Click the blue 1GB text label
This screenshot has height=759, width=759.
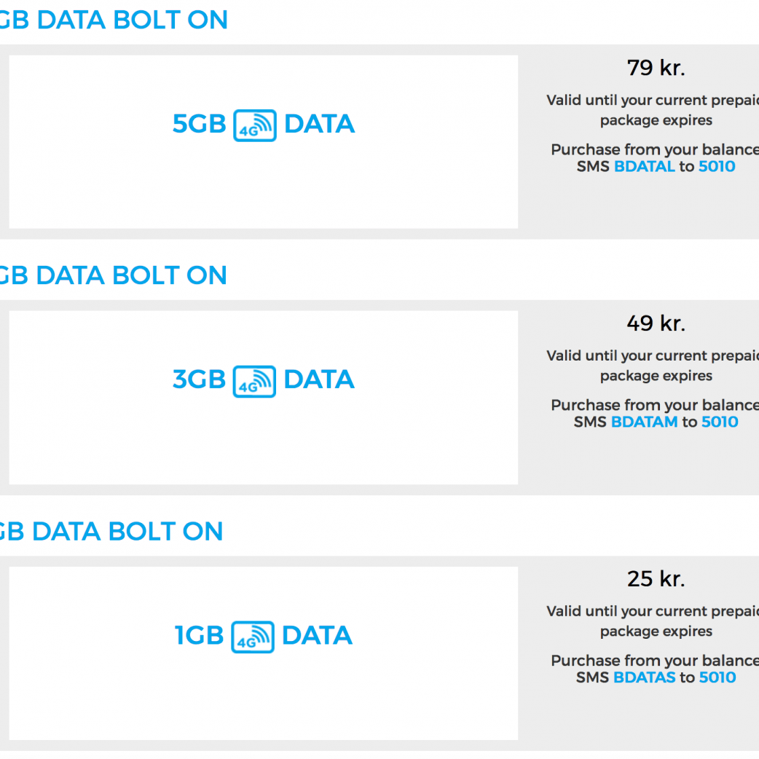(x=199, y=636)
